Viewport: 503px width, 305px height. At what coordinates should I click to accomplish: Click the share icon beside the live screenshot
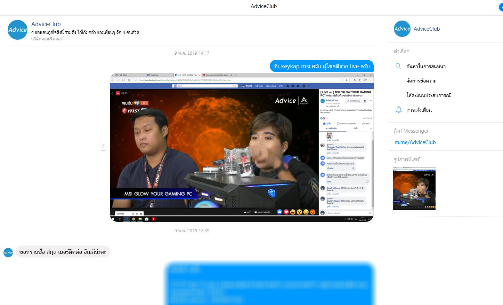(x=104, y=147)
